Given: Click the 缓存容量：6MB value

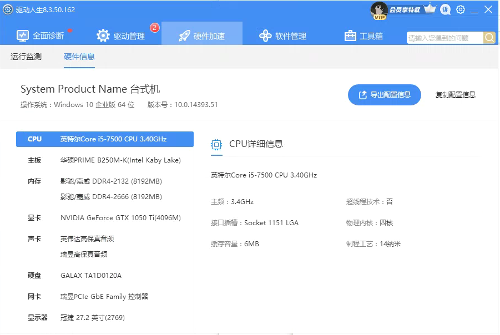Looking at the screenshot, I should (x=235, y=244).
